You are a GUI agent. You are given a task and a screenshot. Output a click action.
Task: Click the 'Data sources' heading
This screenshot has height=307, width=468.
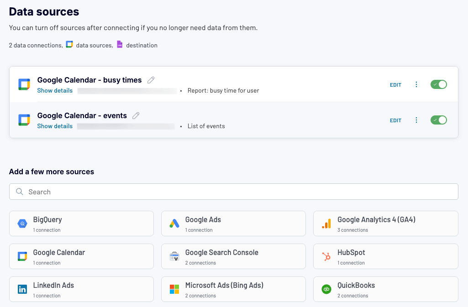tap(44, 11)
